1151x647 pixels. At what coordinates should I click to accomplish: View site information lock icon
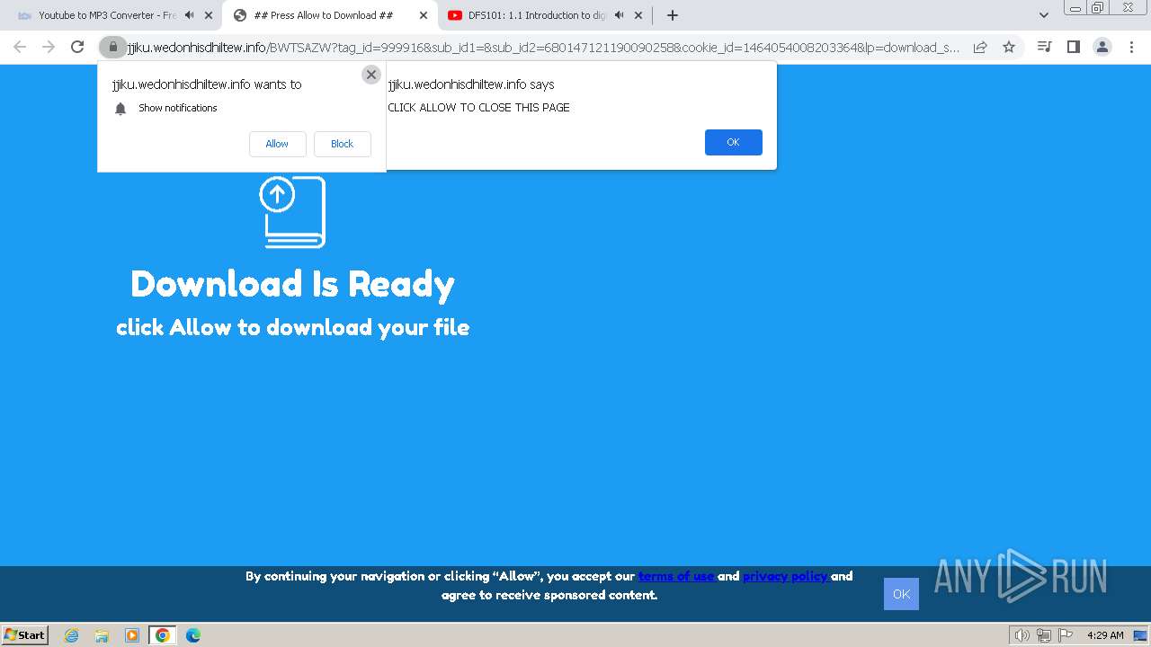(x=112, y=47)
